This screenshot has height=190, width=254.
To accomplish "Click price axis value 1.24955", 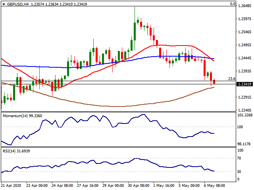I will [x=244, y=45].
